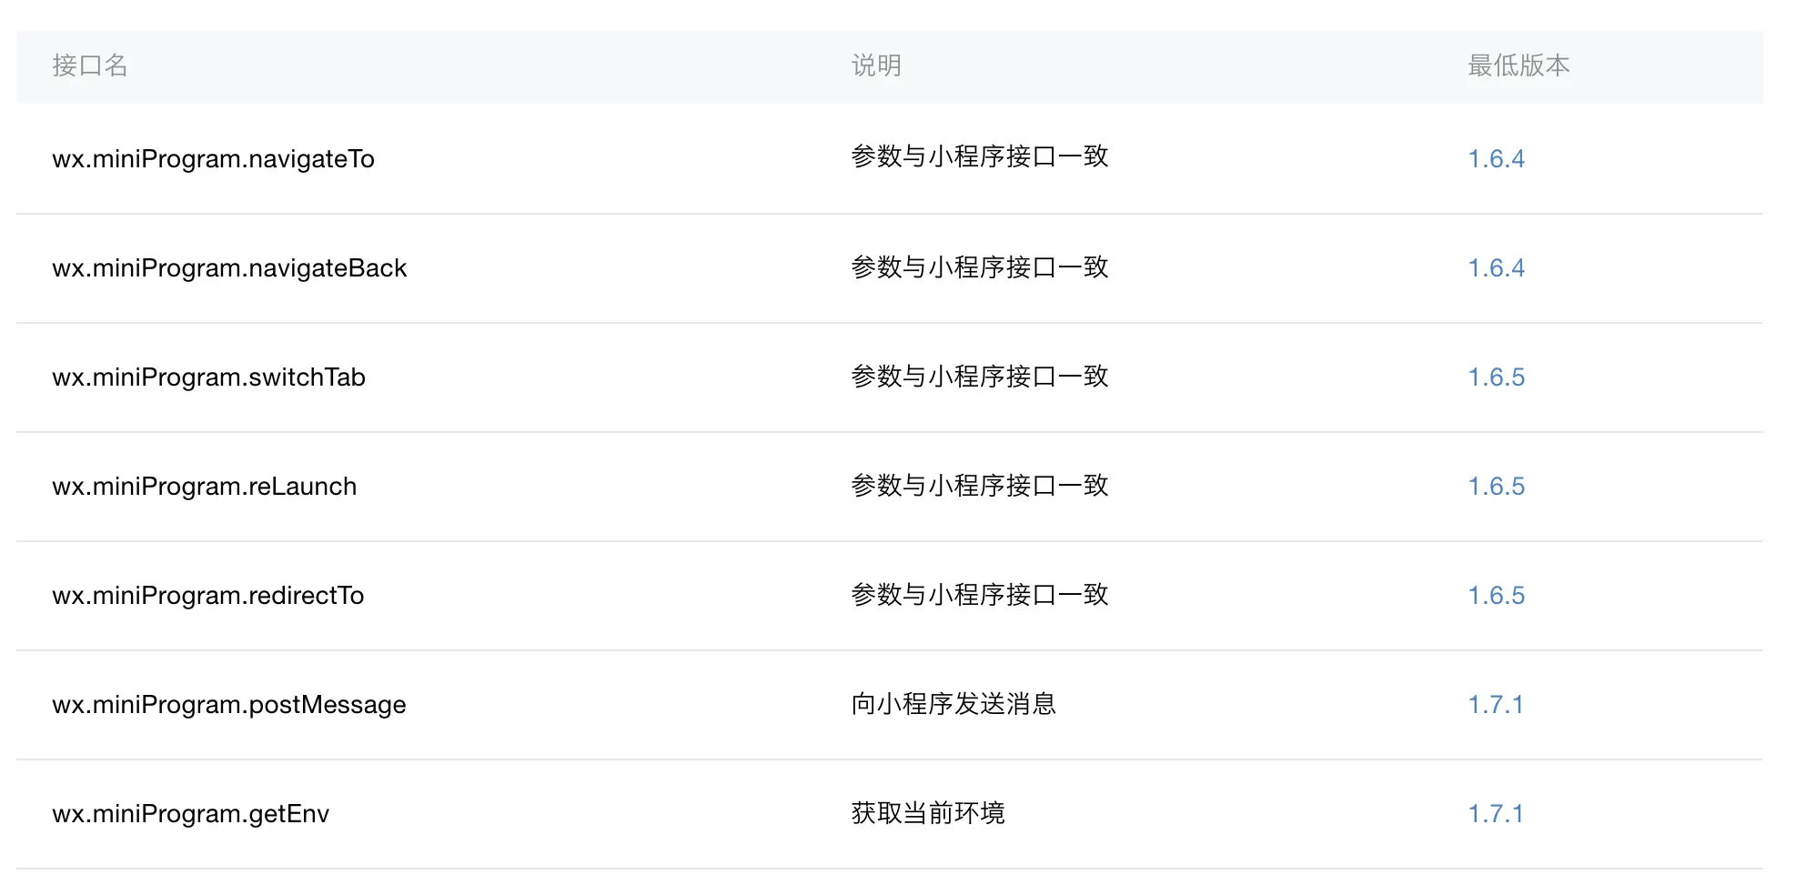Select wx.miniProgram.switchTab text

coord(208,377)
